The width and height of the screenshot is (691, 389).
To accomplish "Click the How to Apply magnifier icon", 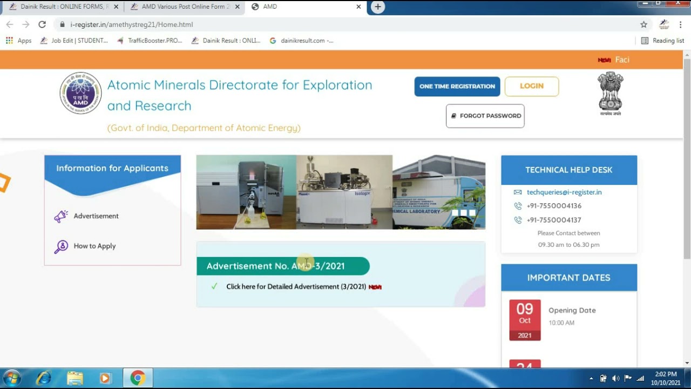I will point(60,247).
